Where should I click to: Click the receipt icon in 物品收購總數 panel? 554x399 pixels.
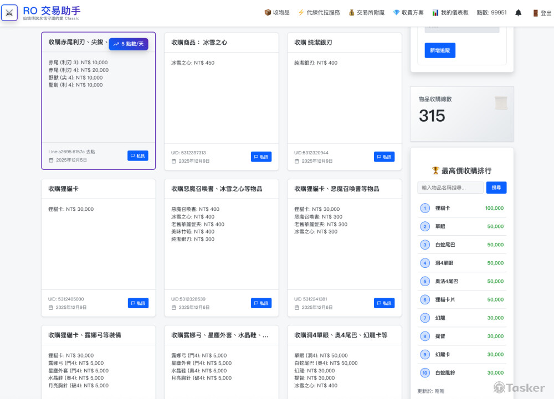tap(501, 103)
